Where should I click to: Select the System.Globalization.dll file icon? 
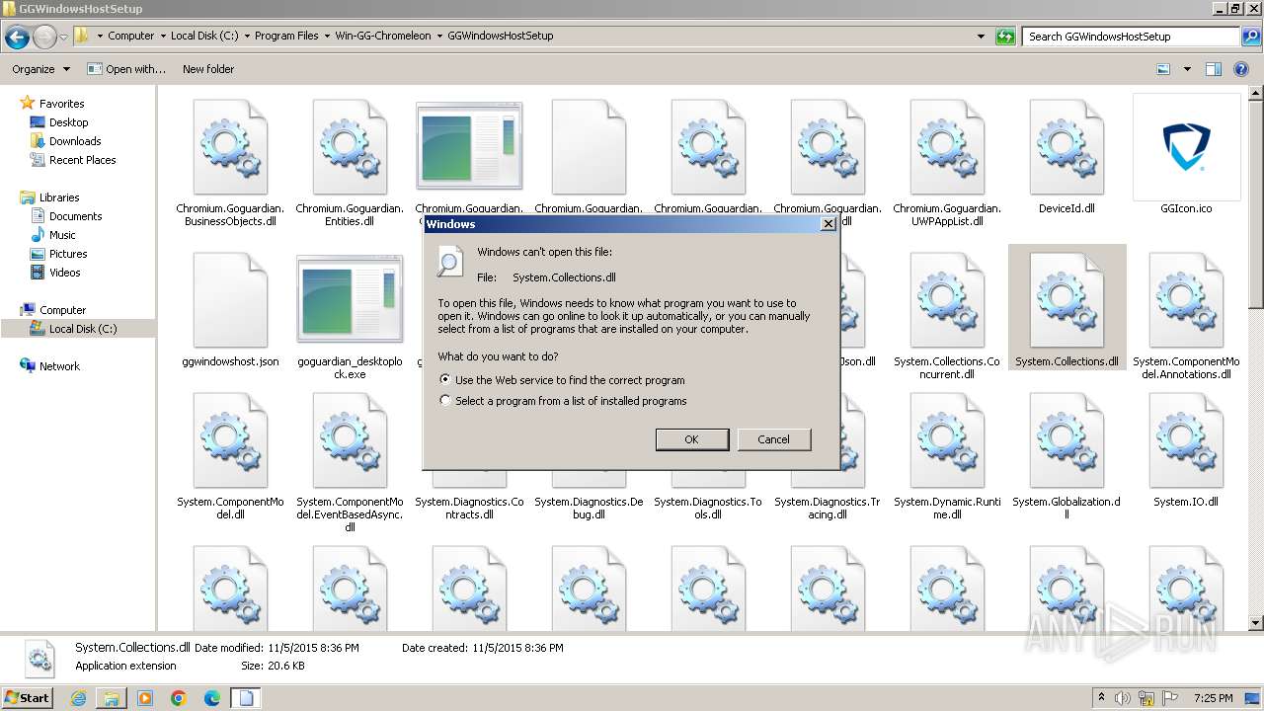pyautogui.click(x=1066, y=440)
